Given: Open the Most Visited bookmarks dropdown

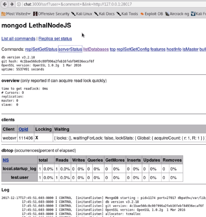Looking at the screenshot, I should coord(16,14).
